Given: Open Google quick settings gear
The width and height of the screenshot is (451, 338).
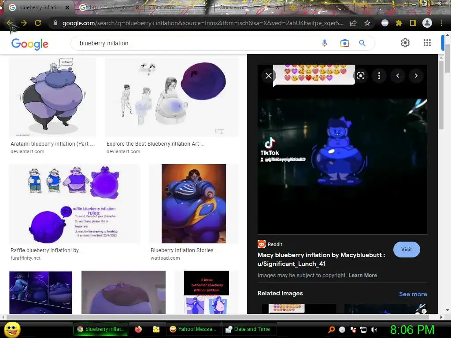Looking at the screenshot, I should [x=405, y=43].
